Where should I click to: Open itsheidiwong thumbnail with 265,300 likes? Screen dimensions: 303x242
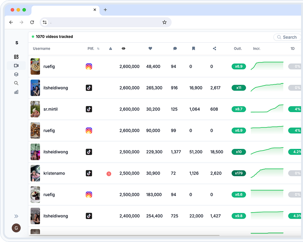coord(36,88)
